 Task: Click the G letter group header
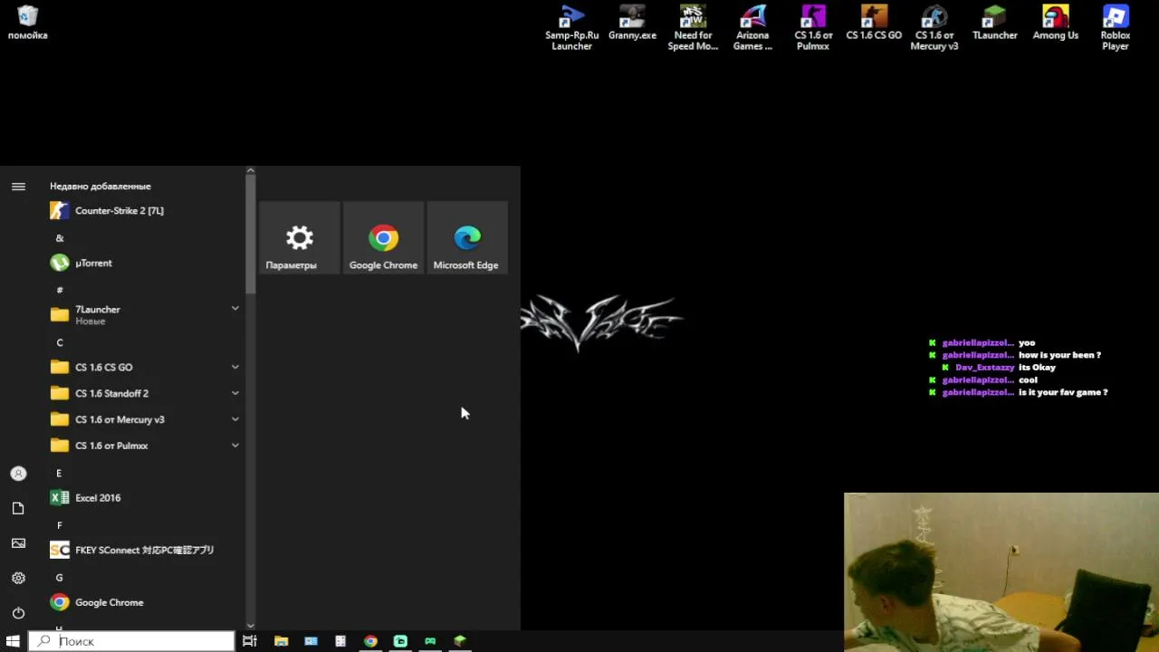[x=60, y=578]
